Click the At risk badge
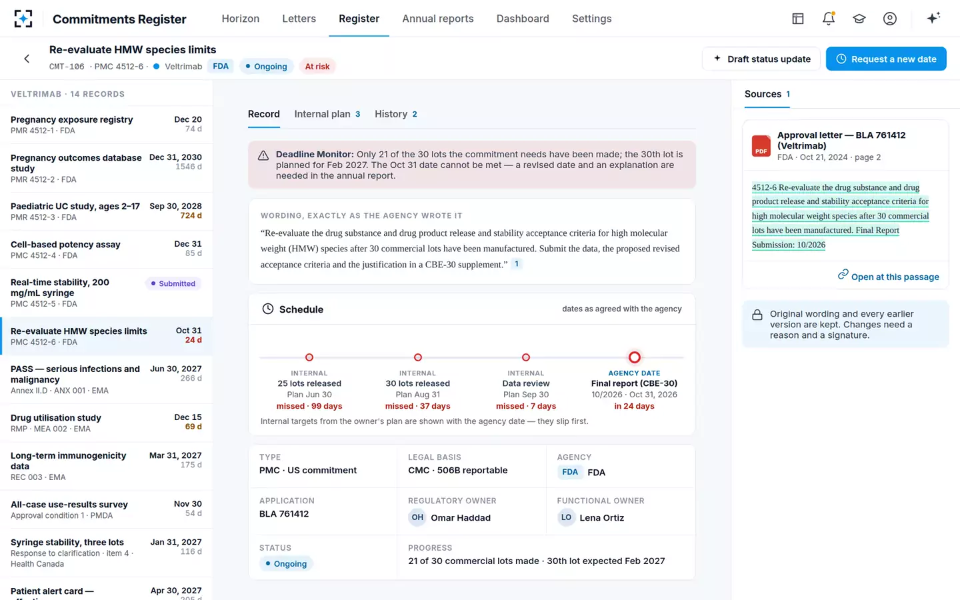The height and width of the screenshot is (600, 960). click(317, 66)
